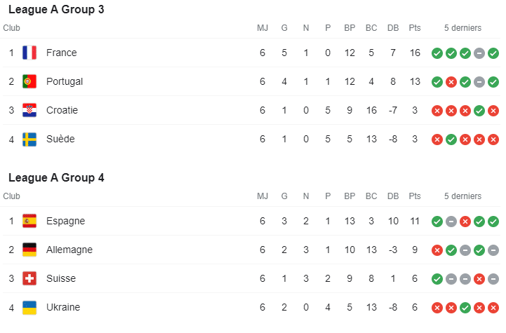The width and height of the screenshot is (506, 333).
Task: Click the Espagne flag icon
Action: tap(29, 221)
